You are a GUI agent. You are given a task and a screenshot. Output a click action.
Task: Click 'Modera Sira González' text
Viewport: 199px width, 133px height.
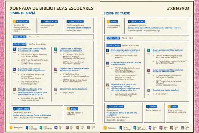[x=115, y=120]
